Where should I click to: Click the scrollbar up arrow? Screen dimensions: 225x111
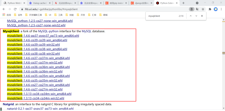pos(224,20)
